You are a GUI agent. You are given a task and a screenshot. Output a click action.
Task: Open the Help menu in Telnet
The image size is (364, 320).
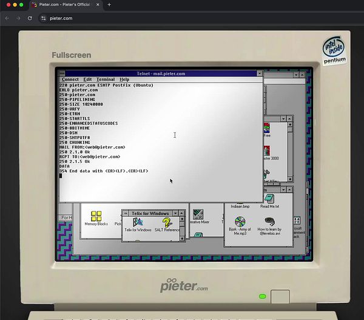click(124, 80)
